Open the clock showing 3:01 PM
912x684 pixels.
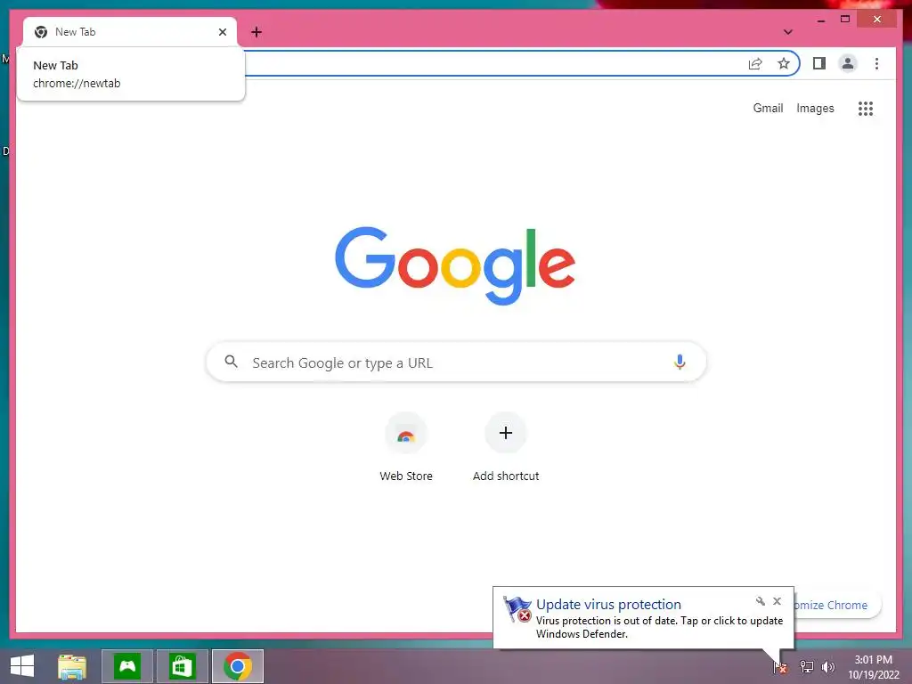pos(873,667)
